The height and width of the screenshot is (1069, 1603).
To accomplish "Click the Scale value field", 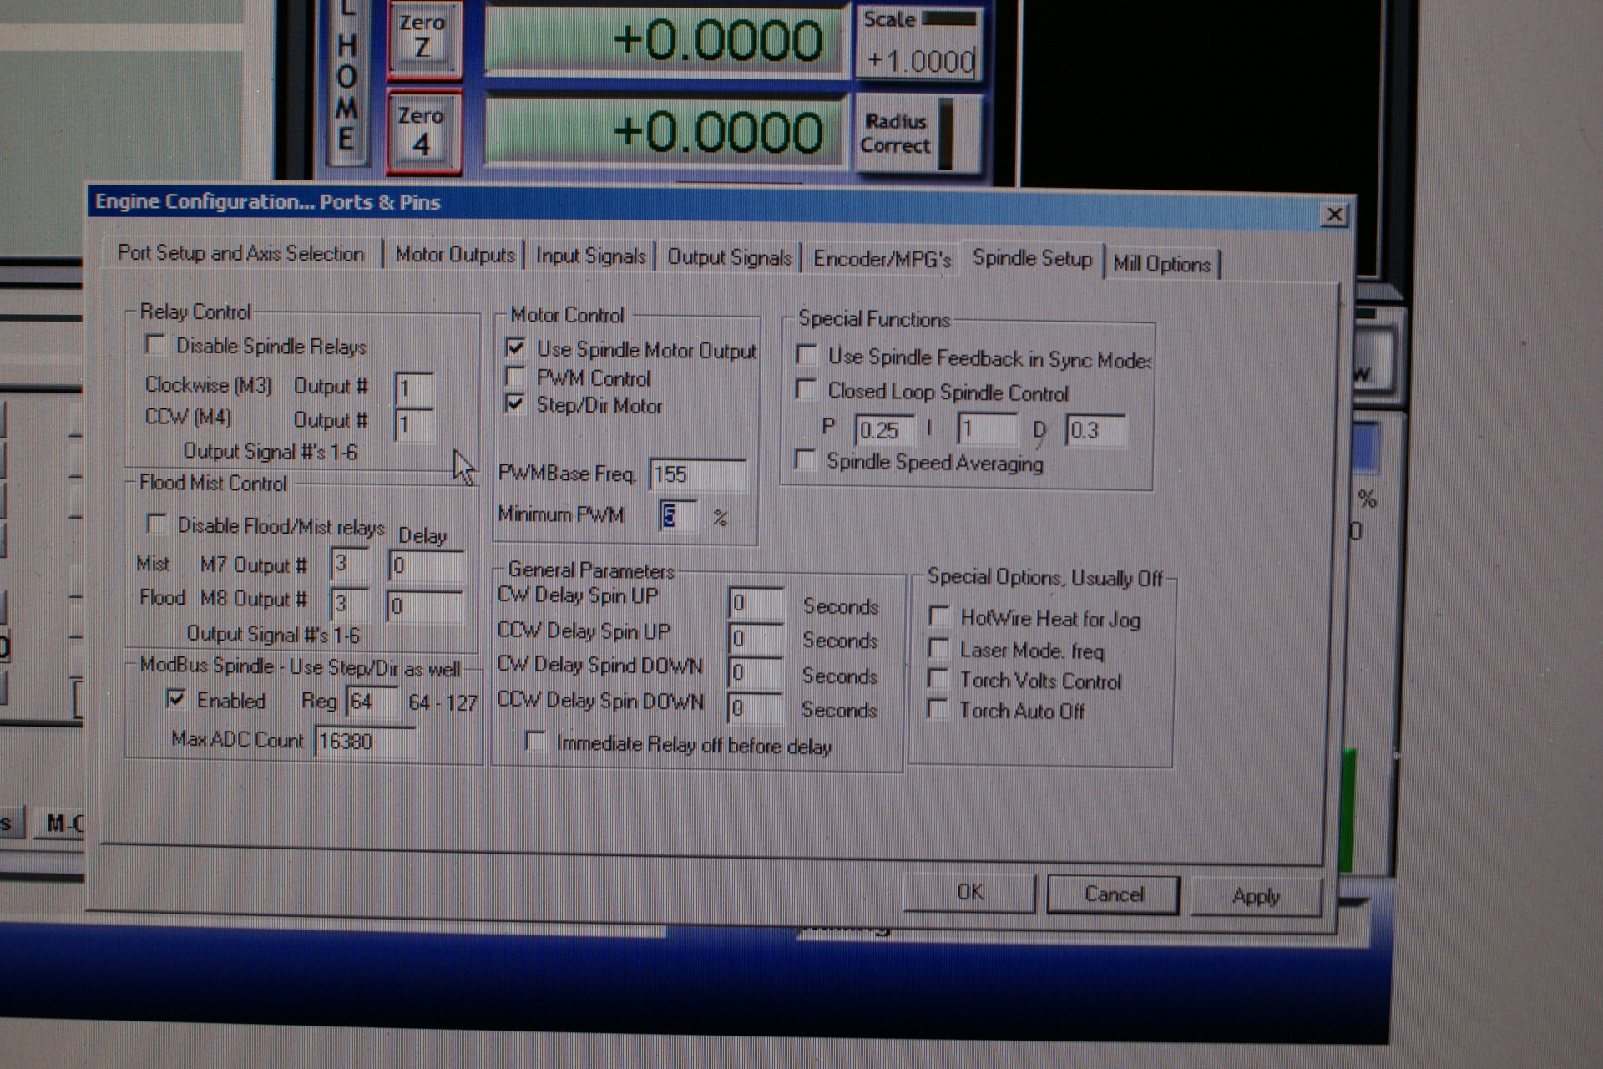I will (920, 61).
